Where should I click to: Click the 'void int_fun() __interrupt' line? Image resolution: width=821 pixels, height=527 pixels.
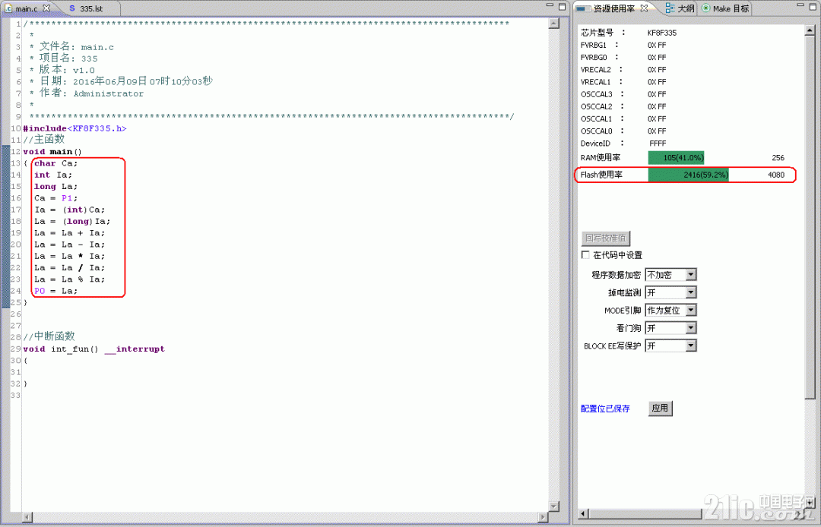click(x=94, y=349)
